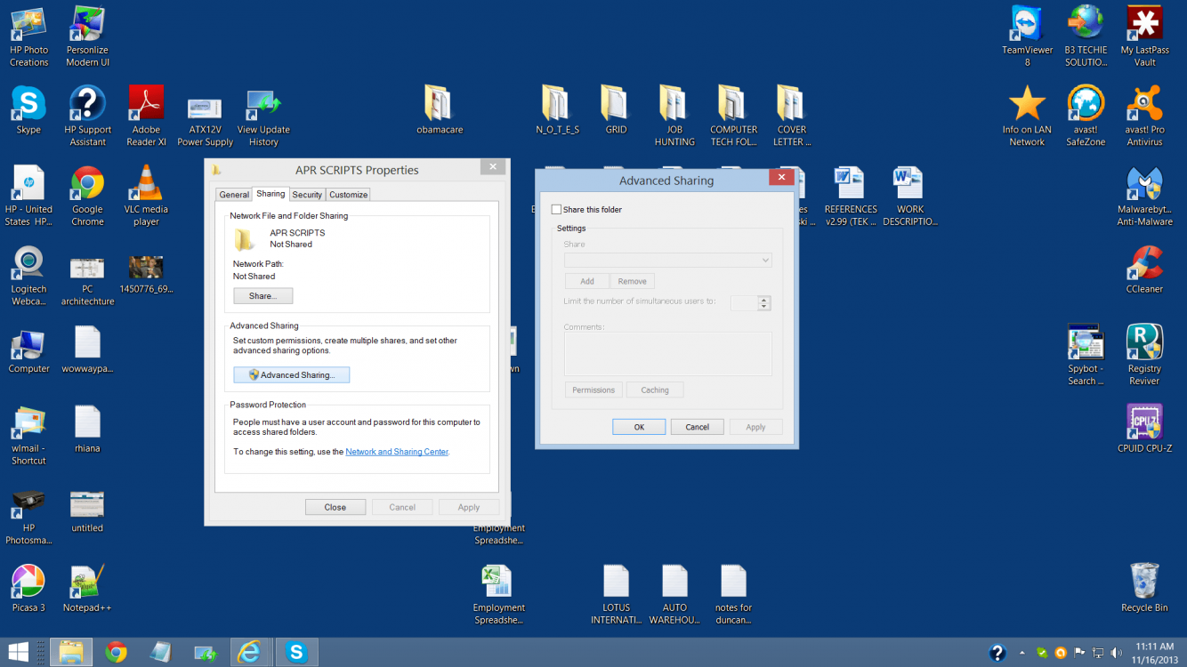Close the Advanced Sharing dialog window
Screen dimensions: 1187x667
tap(780, 178)
